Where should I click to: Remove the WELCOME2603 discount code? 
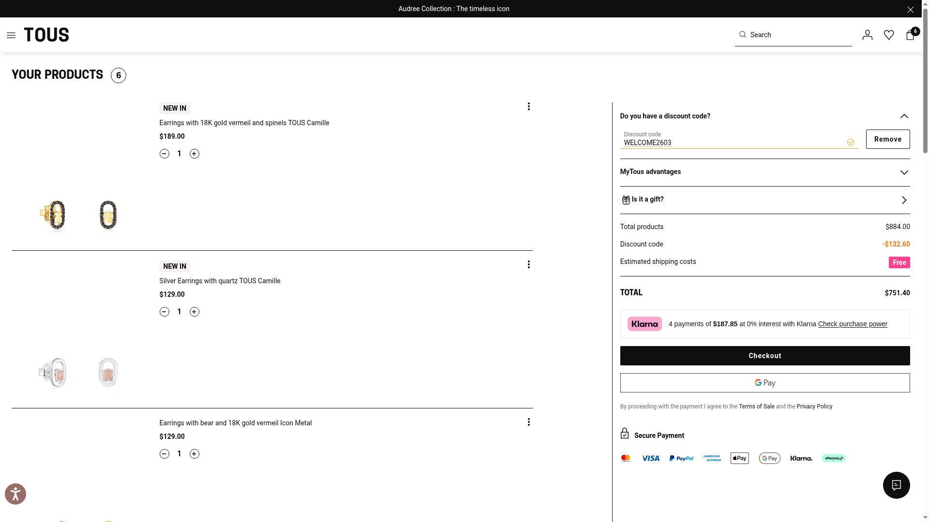887,139
